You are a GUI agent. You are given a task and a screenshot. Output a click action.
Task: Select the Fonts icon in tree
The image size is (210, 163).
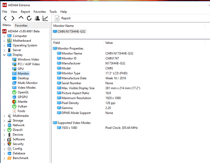point(14,111)
